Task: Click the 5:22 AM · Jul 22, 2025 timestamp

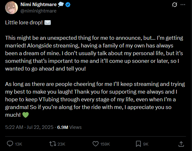Action: point(30,127)
